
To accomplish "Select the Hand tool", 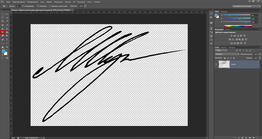I will [x=3, y=47].
